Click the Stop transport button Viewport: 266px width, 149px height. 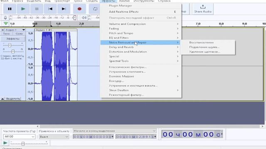pyautogui.click(x=37, y=9)
